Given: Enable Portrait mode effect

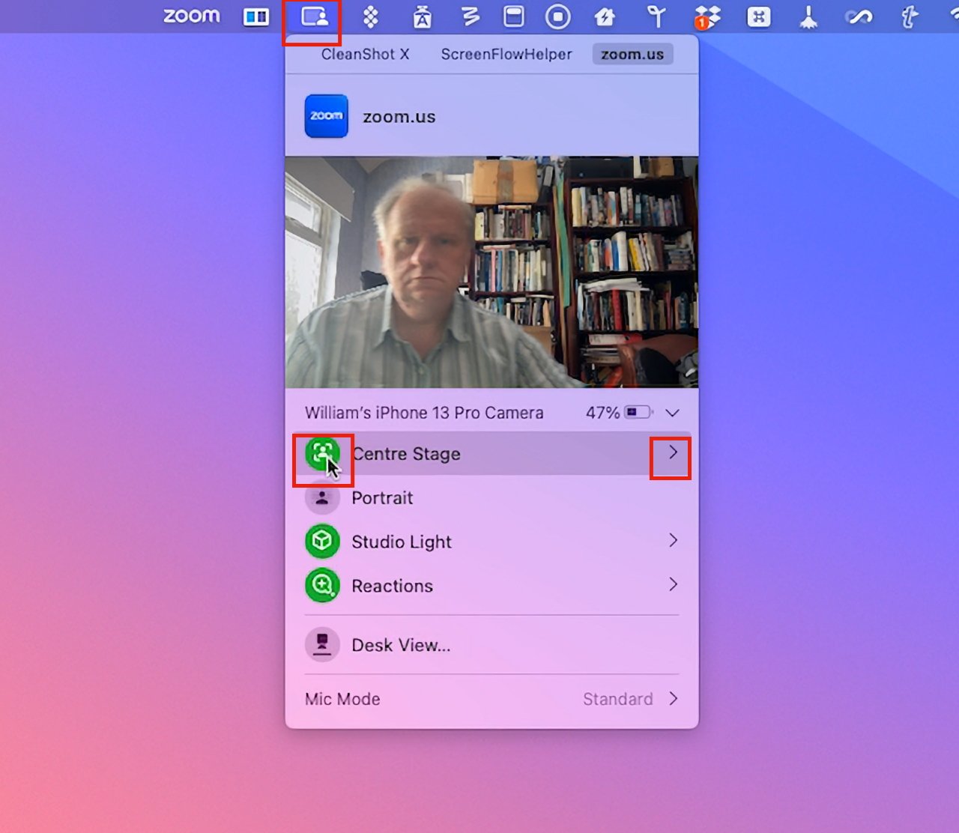Looking at the screenshot, I should pos(322,497).
